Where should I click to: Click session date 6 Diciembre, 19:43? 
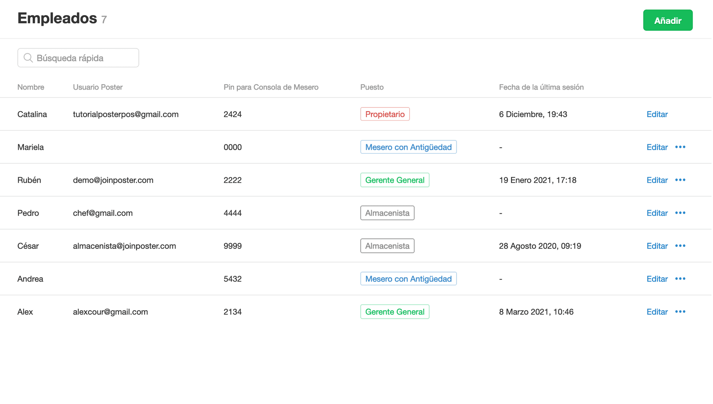tap(533, 114)
